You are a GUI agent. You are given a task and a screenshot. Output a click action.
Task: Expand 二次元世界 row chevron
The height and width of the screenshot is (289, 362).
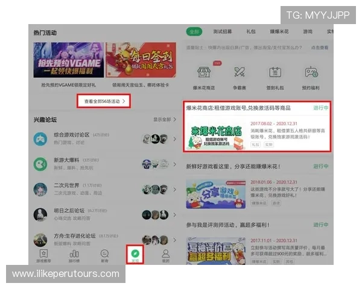pos(174,190)
